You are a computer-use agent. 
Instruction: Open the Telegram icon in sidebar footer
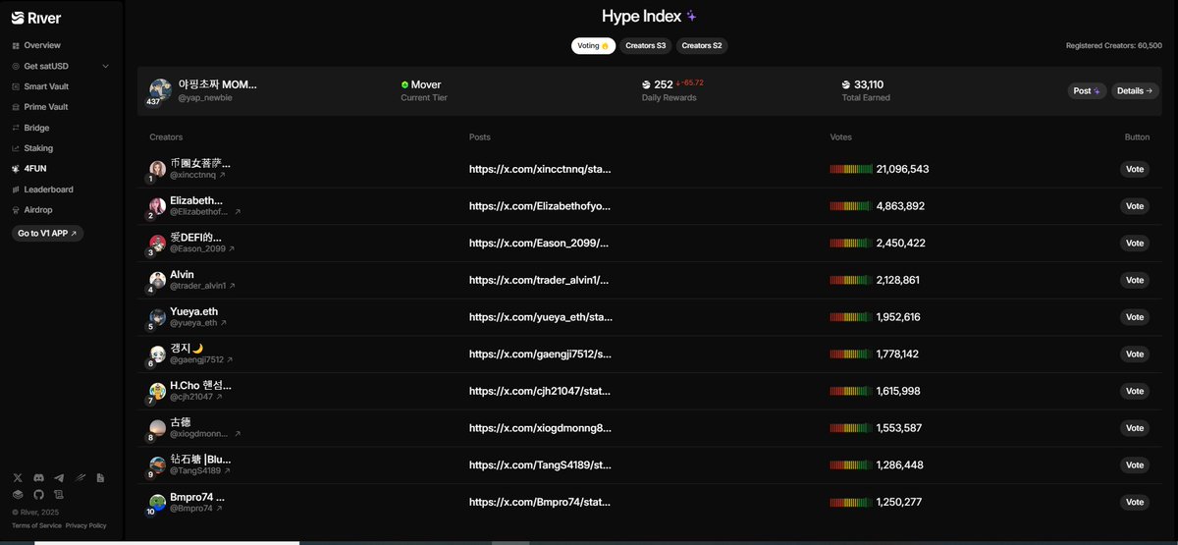[59, 477]
